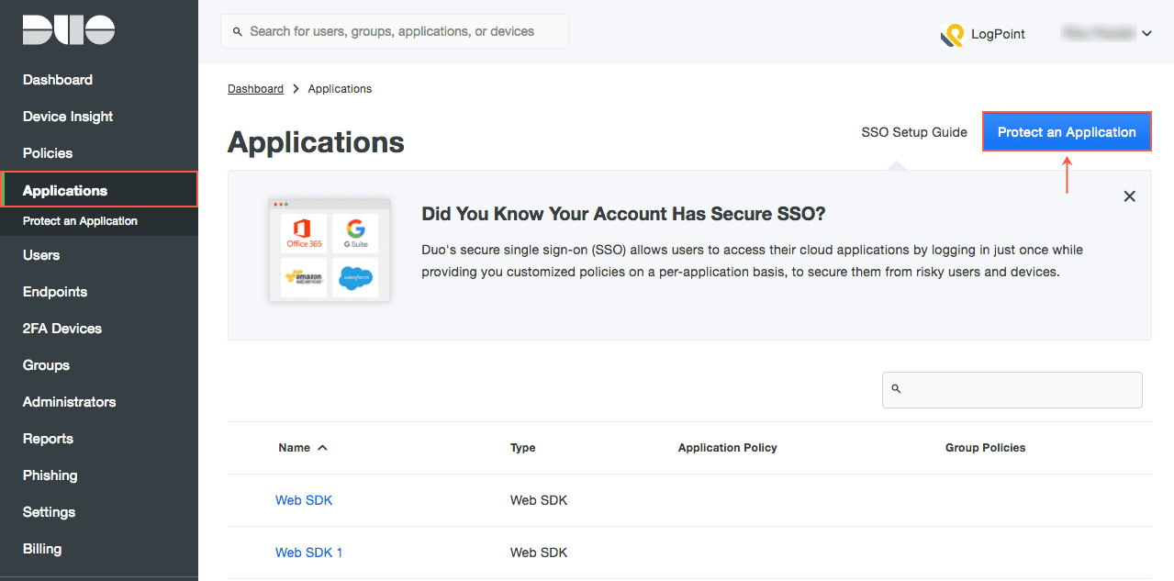
Task: Navigate back via the Dashboard breadcrumb
Action: [255, 88]
